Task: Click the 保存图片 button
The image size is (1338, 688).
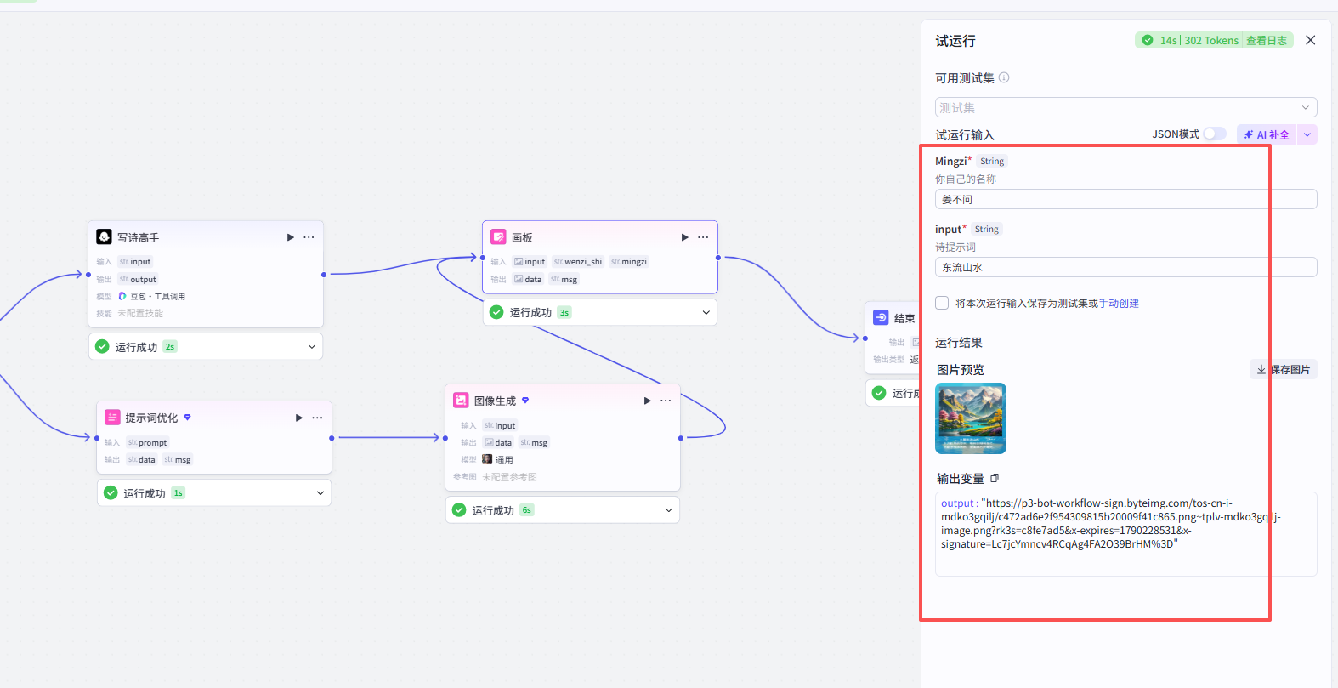Action: (1284, 369)
